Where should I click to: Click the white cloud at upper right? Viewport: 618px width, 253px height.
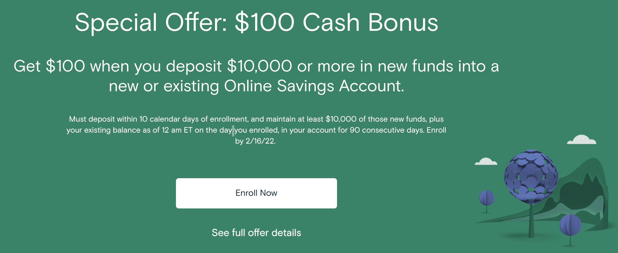pyautogui.click(x=582, y=140)
